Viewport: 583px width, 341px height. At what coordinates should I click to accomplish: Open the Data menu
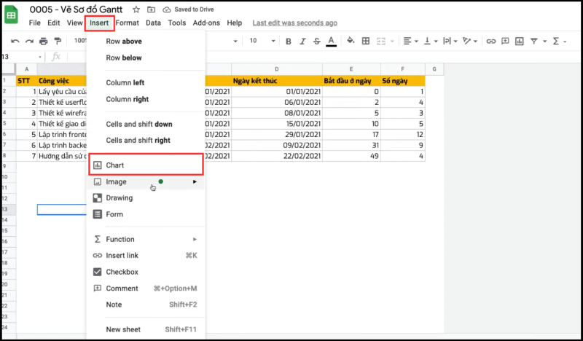point(153,23)
